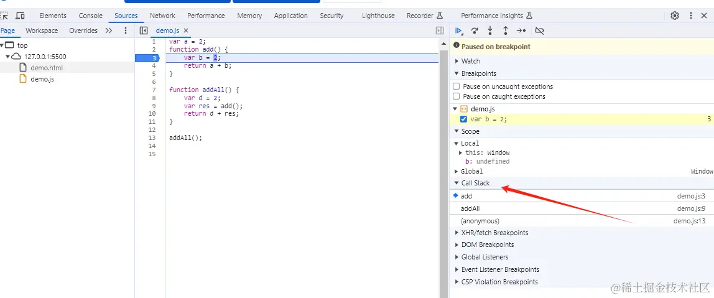Image resolution: width=714 pixels, height=298 pixels.
Task: Click the inspect element picker icon
Action: [4, 16]
